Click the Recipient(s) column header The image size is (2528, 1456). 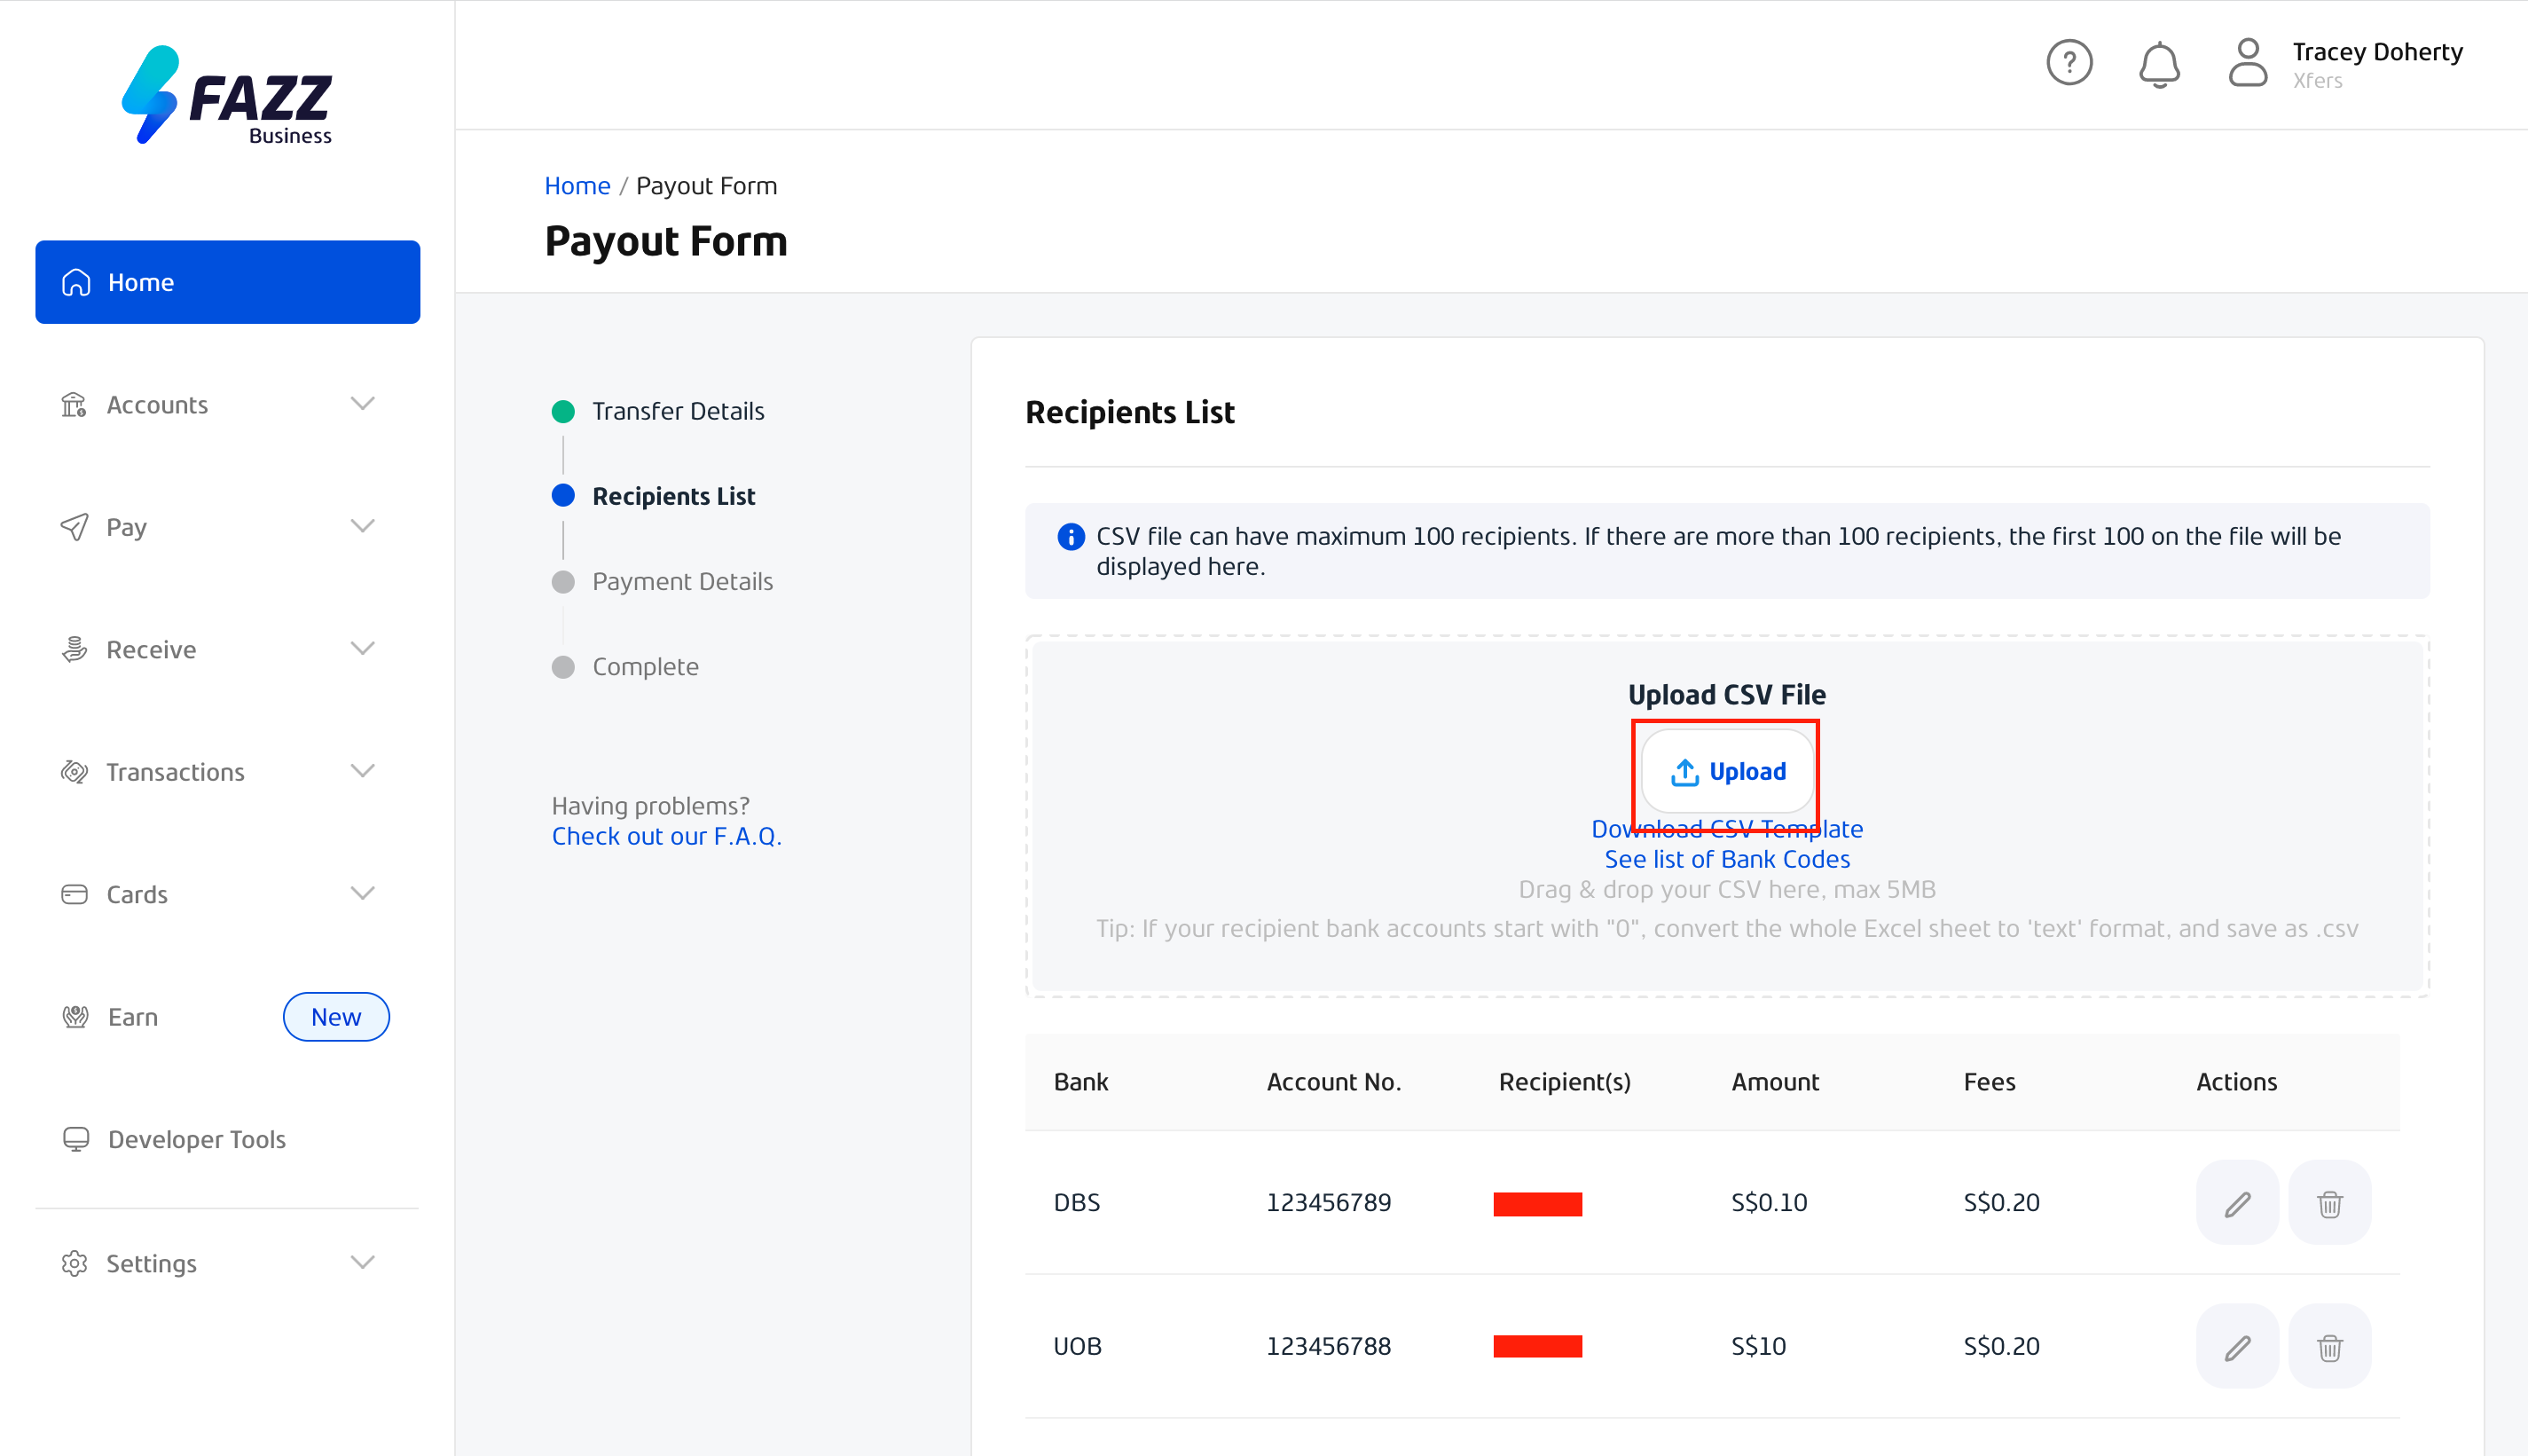tap(1565, 1082)
